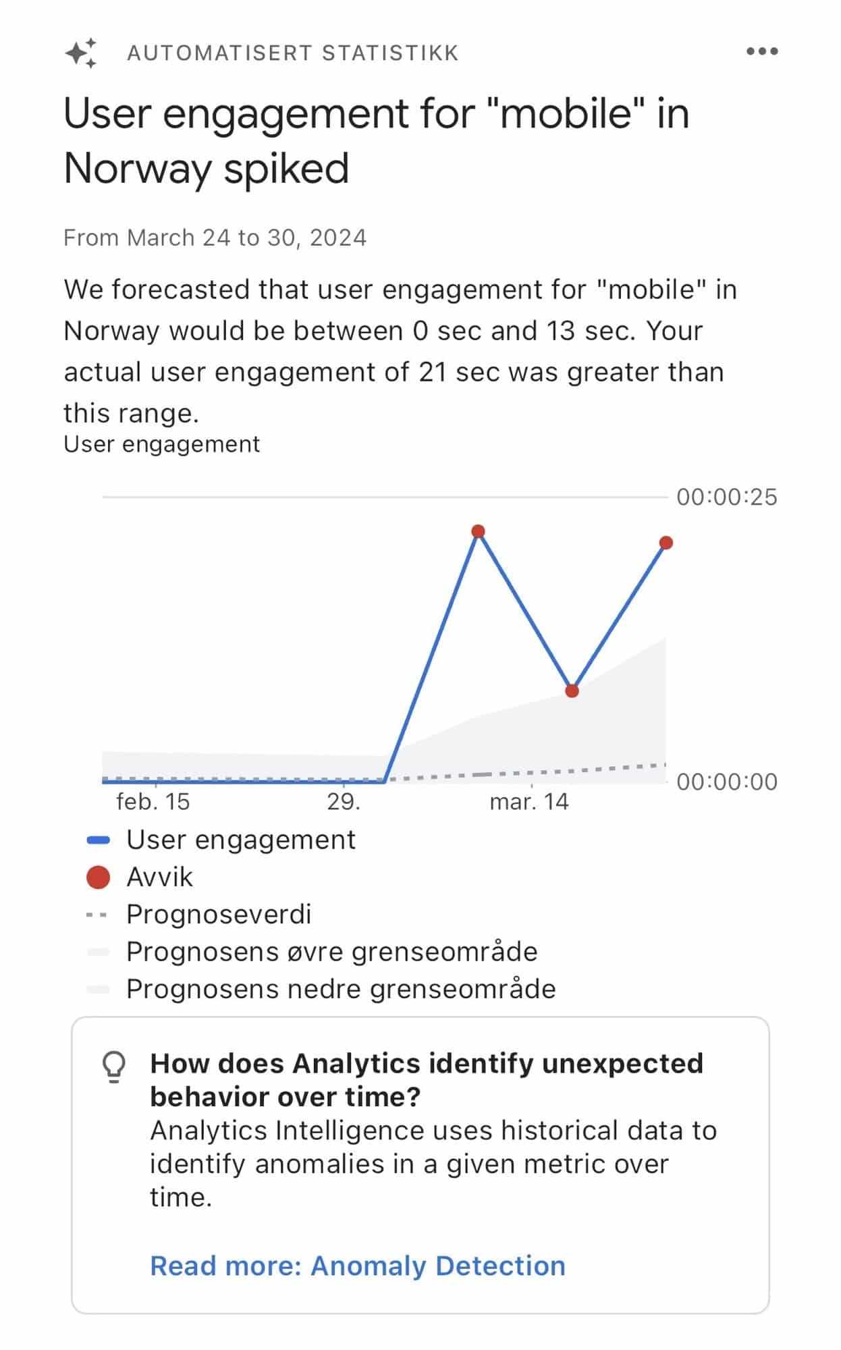841x1350 pixels.
Task: Toggle the Prognosens nedre grenseområde legend entry
Action: pos(341,989)
